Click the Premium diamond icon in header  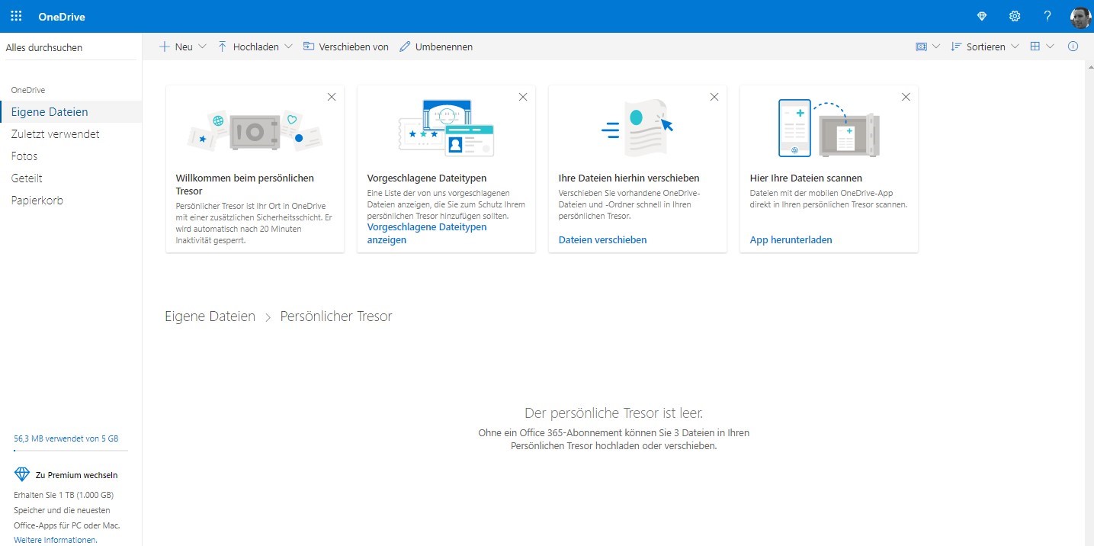click(x=982, y=16)
